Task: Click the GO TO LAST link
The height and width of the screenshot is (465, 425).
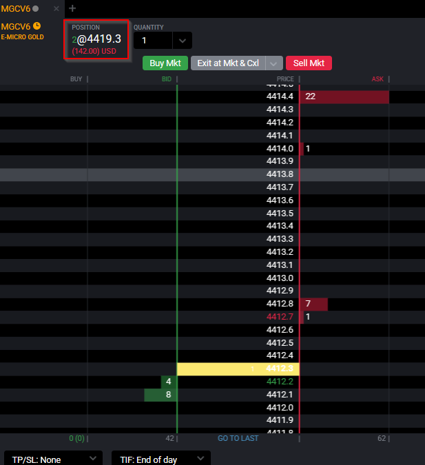Action: 238,438
